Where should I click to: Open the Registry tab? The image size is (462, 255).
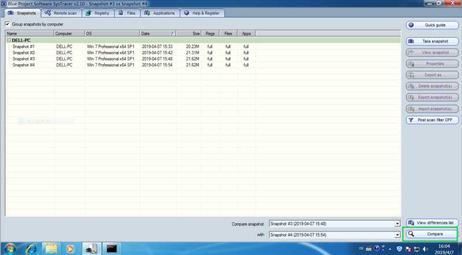click(x=98, y=13)
